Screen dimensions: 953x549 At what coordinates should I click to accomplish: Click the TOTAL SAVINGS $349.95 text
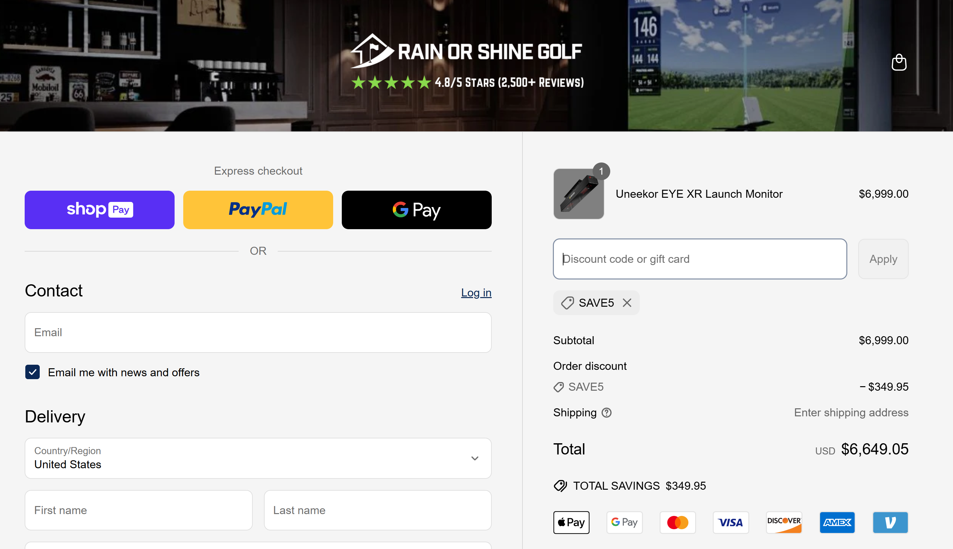pyautogui.click(x=639, y=486)
